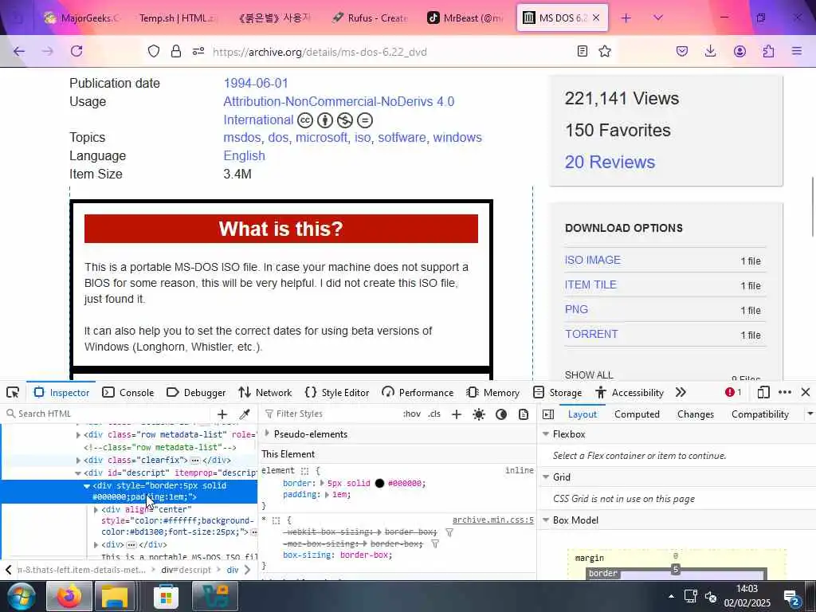Expand the Pseudo-elements section
Image resolution: width=816 pixels, height=612 pixels.
(x=267, y=433)
